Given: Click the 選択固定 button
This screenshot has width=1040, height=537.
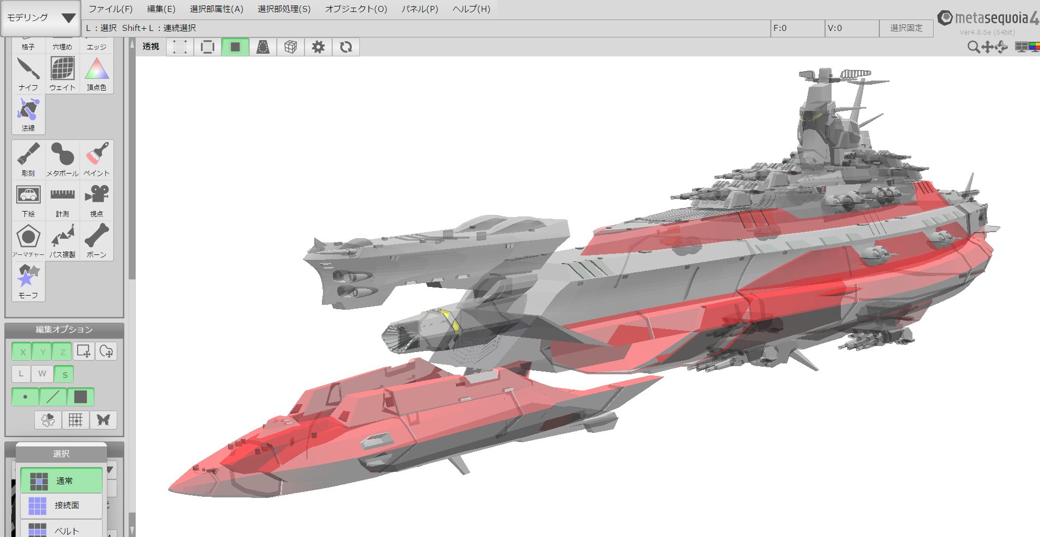Looking at the screenshot, I should coord(906,28).
